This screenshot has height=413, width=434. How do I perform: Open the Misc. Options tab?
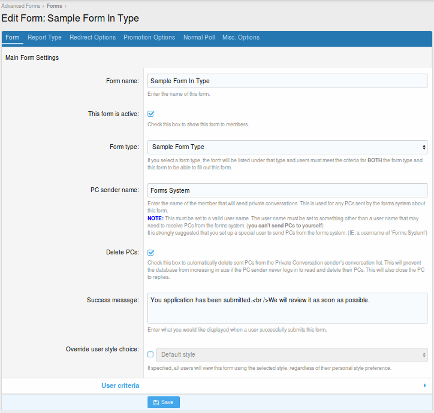click(241, 37)
